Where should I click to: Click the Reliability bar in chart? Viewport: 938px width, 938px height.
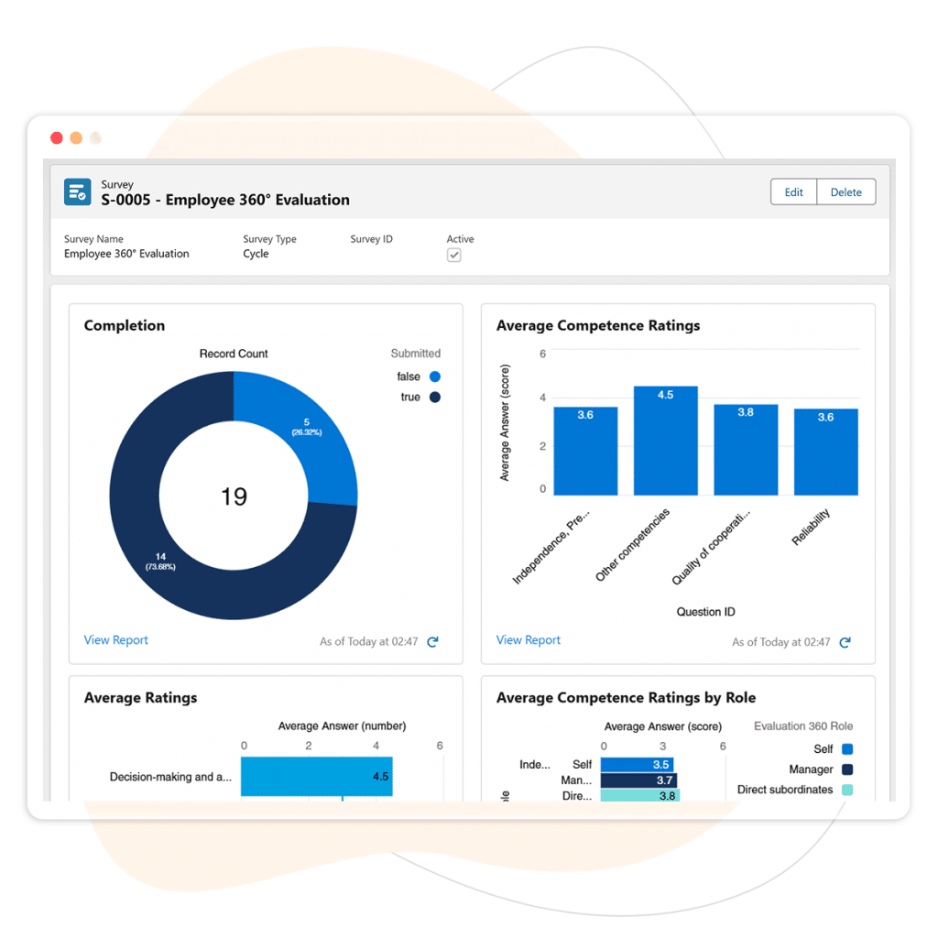coord(825,453)
